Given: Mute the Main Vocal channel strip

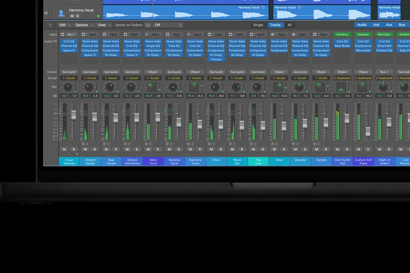Looking at the screenshot, I should click(x=148, y=149).
